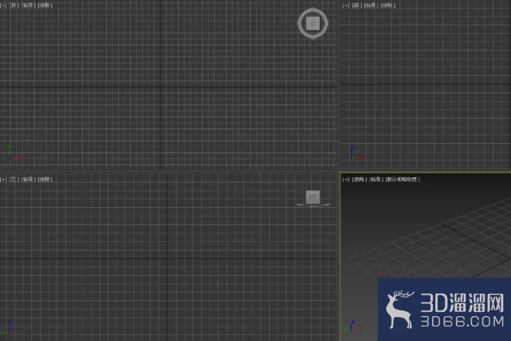Open the [+] menu of the Perspective viewport
This screenshot has height=341, width=511.
[346, 179]
